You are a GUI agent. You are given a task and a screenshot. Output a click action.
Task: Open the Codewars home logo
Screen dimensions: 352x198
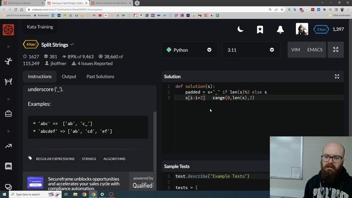coord(8,29)
